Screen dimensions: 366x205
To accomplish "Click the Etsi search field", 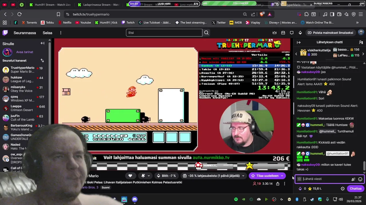I will point(164,33).
